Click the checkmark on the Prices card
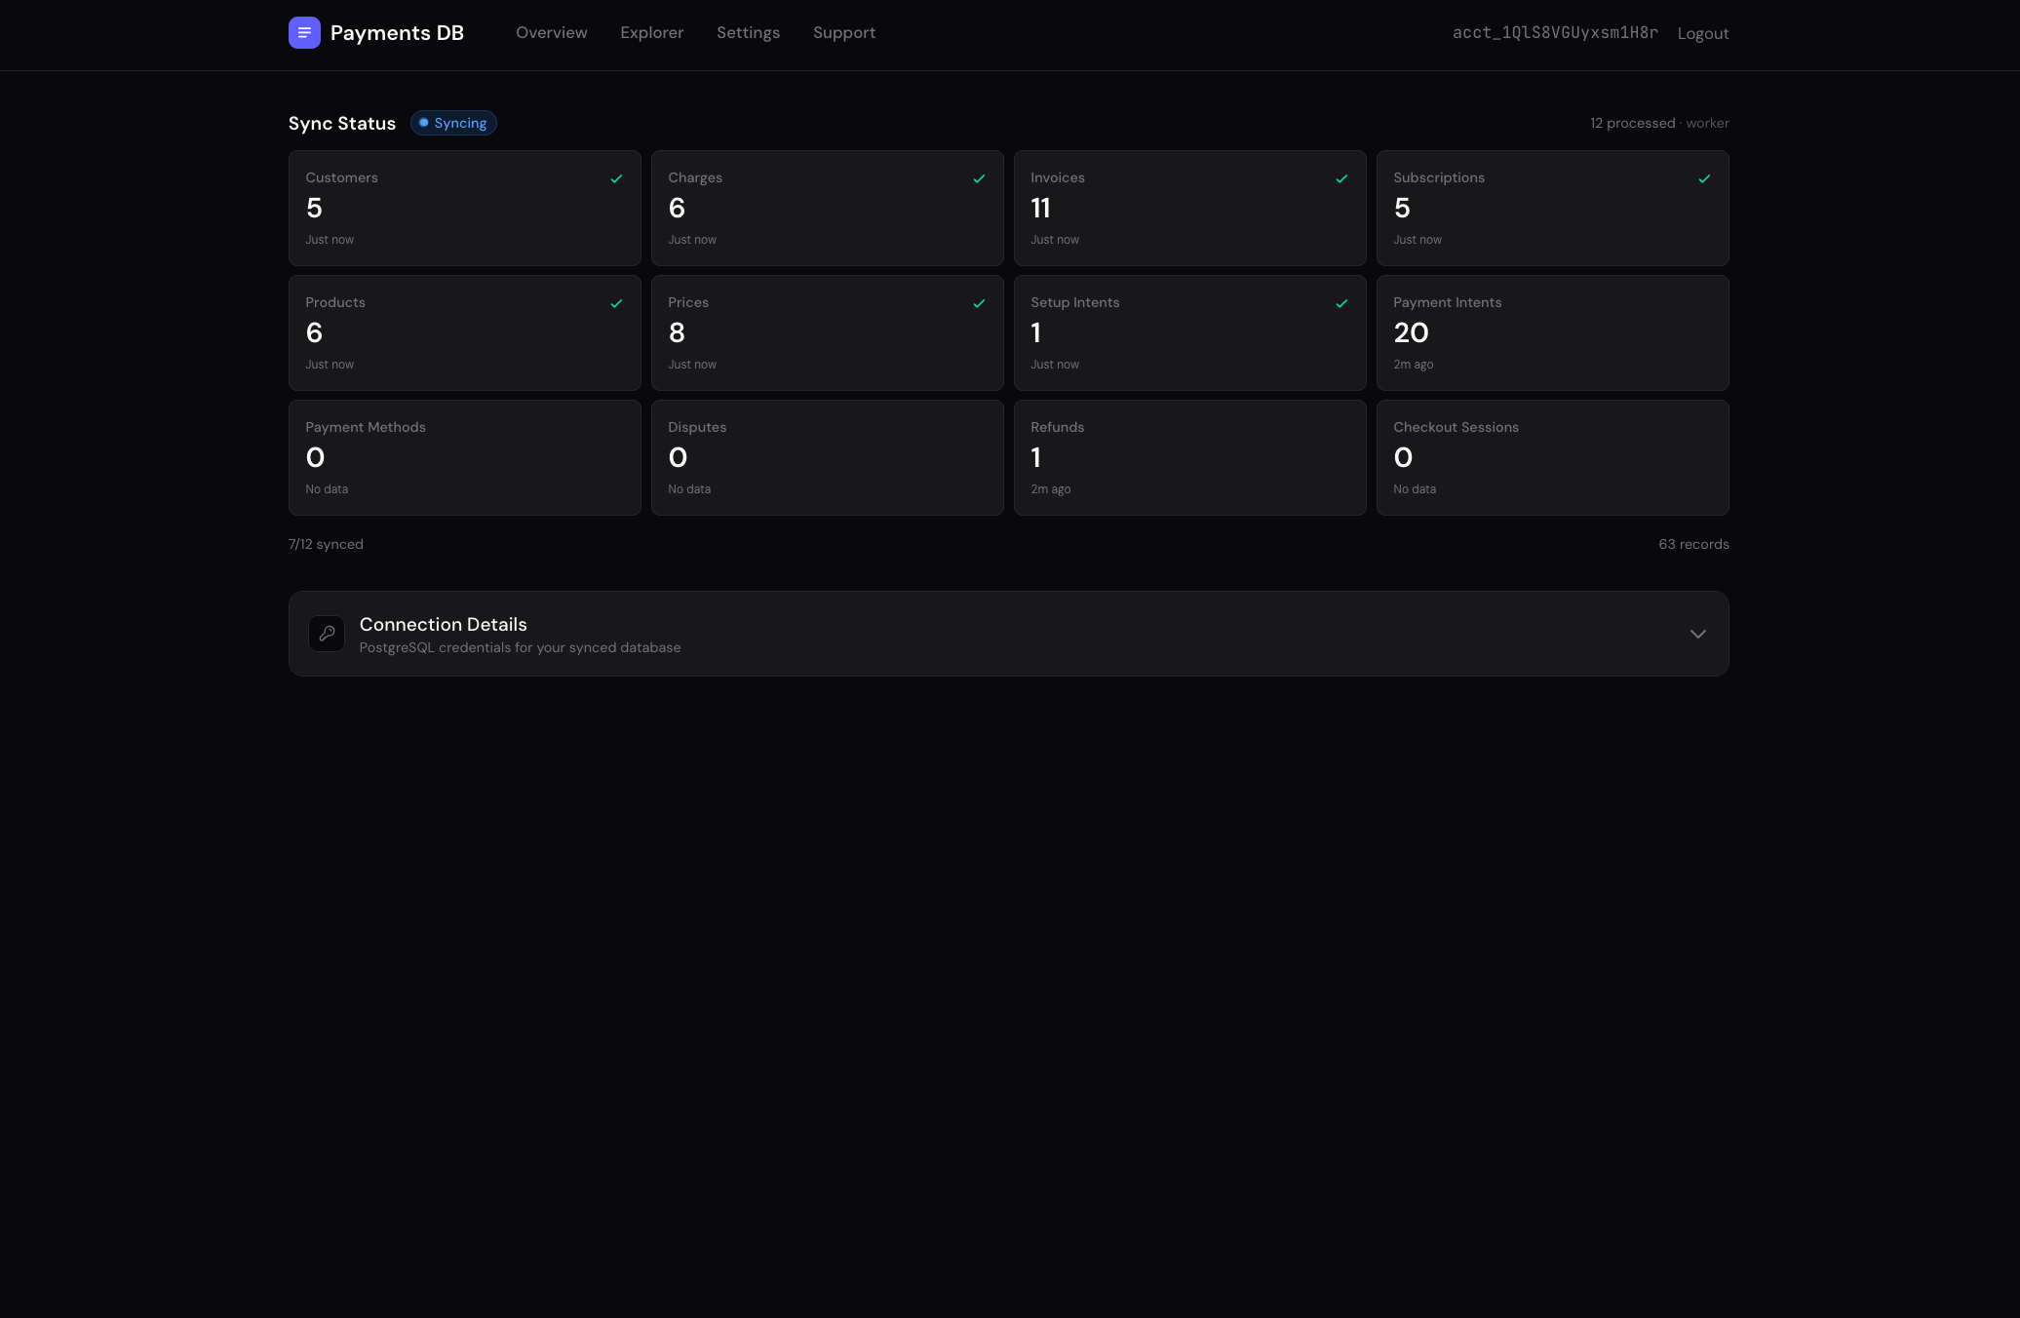Screen dimensions: 2020x1318 click(x=979, y=303)
